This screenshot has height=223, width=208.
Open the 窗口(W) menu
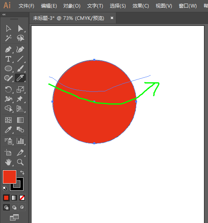(188, 6)
